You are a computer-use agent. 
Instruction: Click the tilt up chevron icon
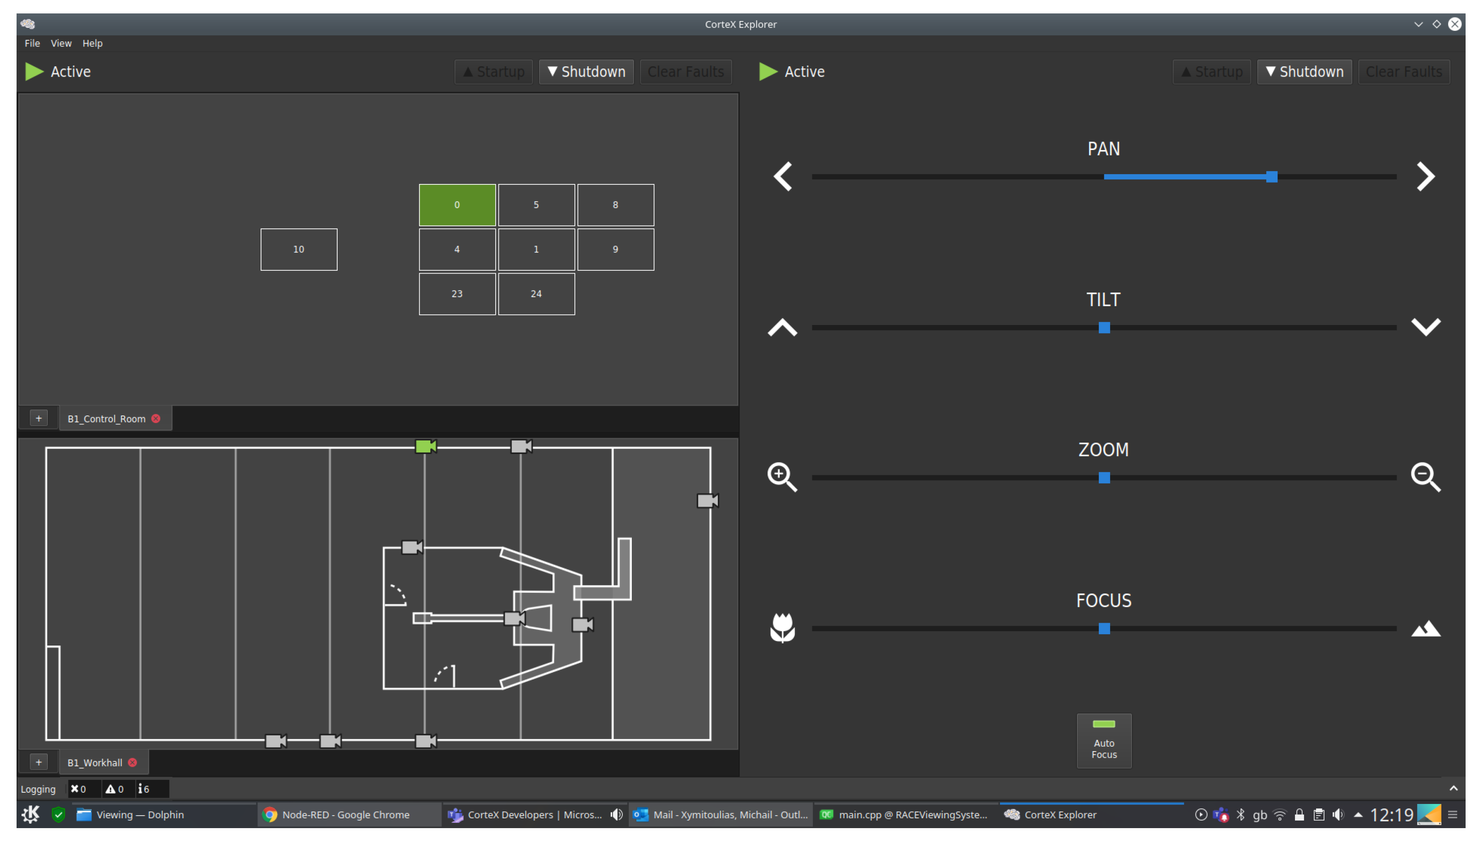[782, 327]
